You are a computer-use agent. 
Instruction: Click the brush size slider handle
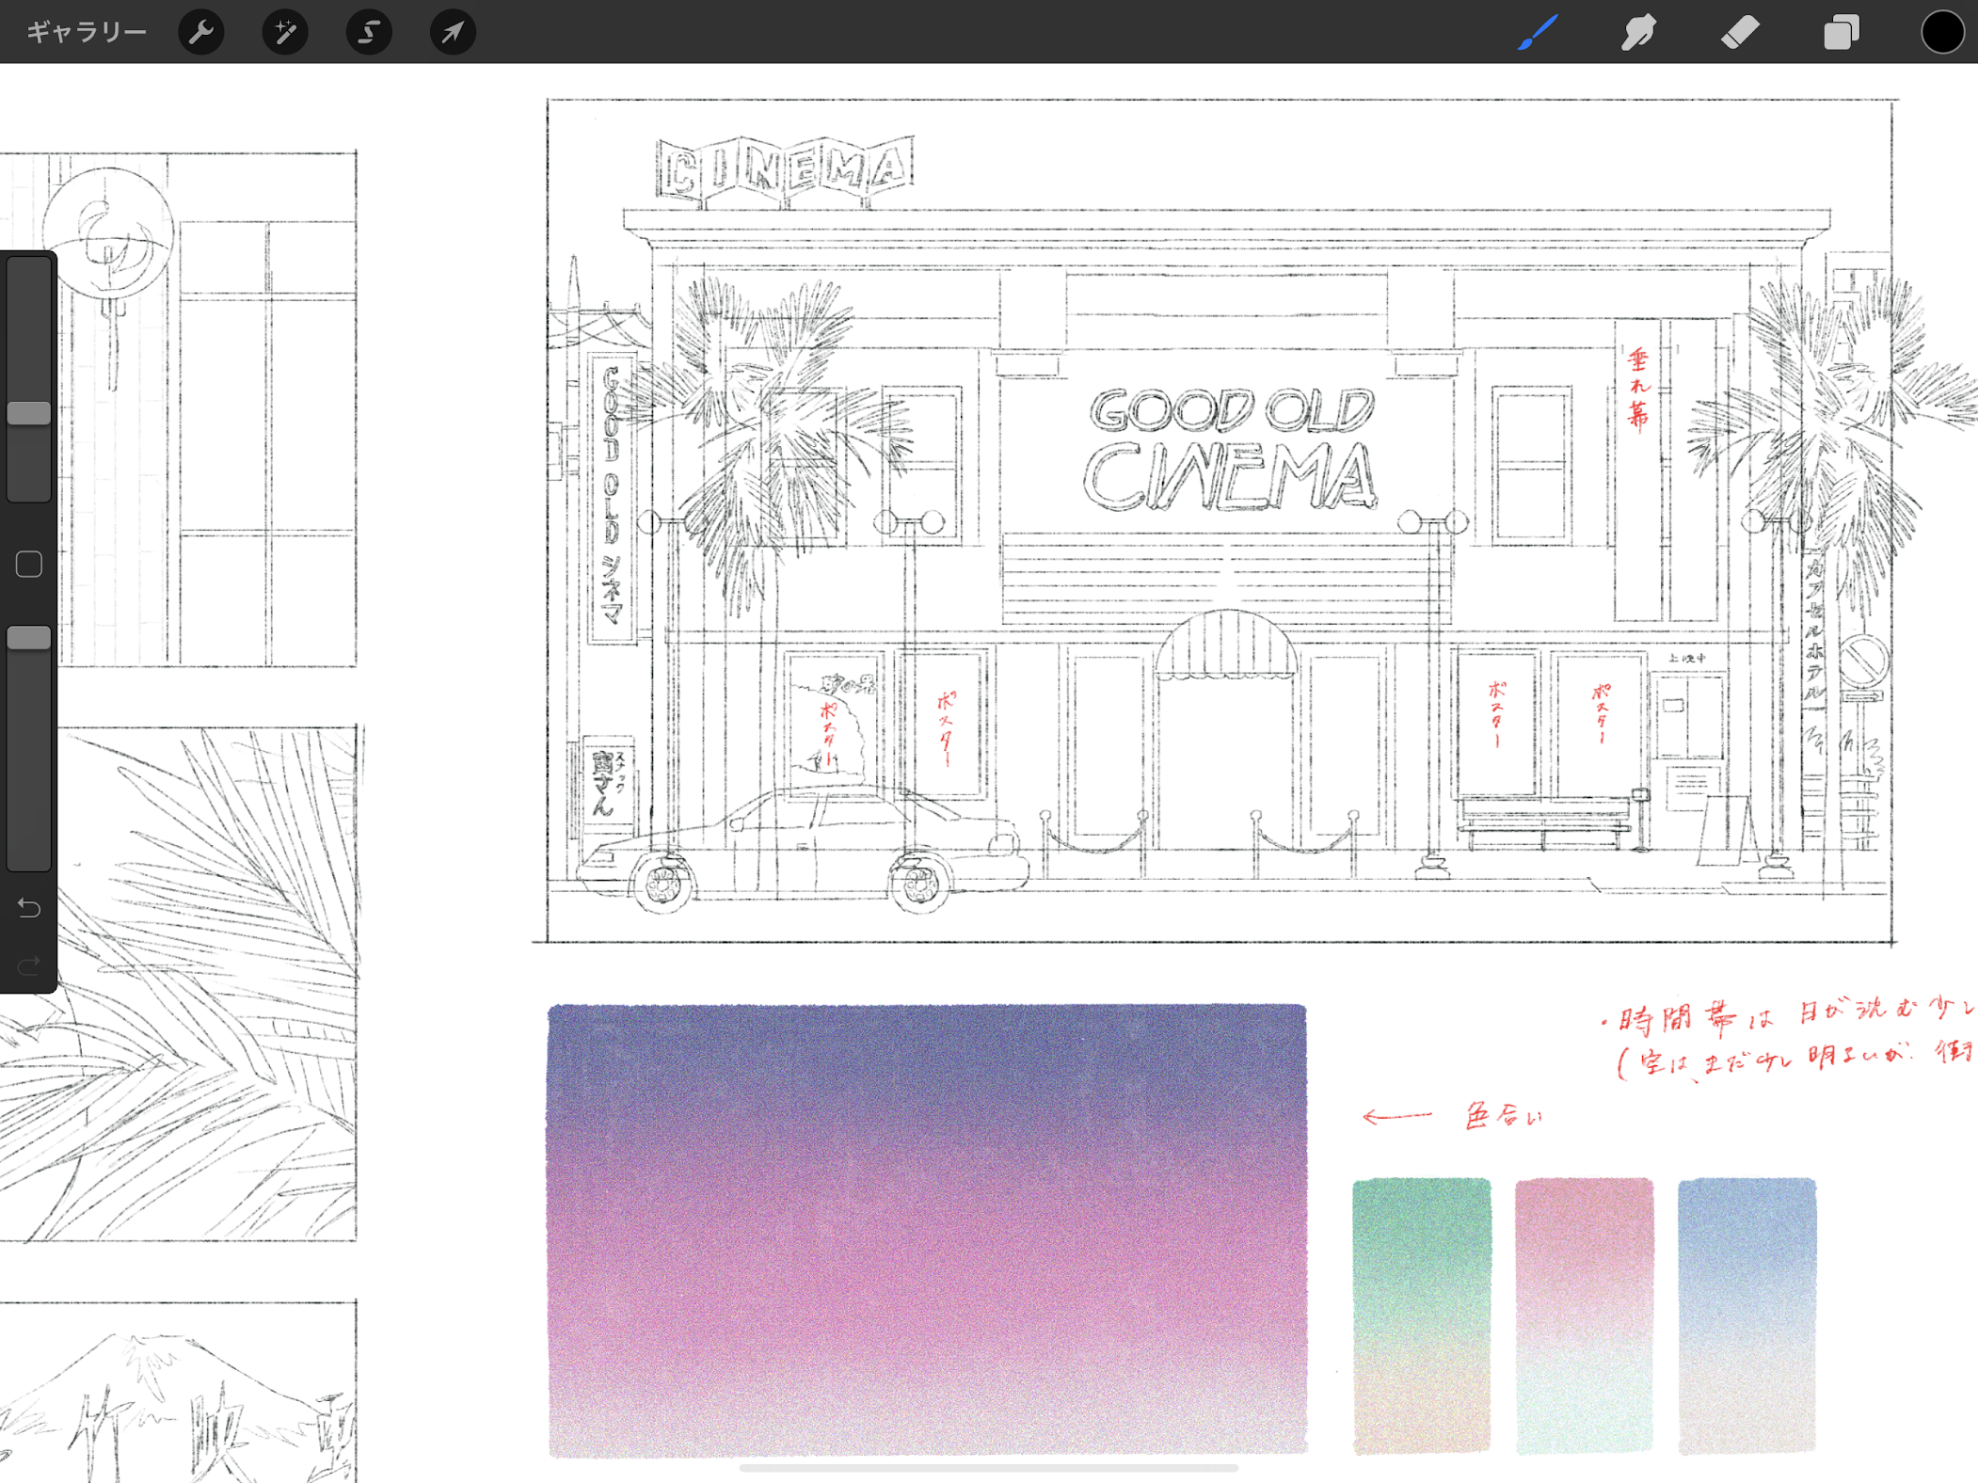29,413
